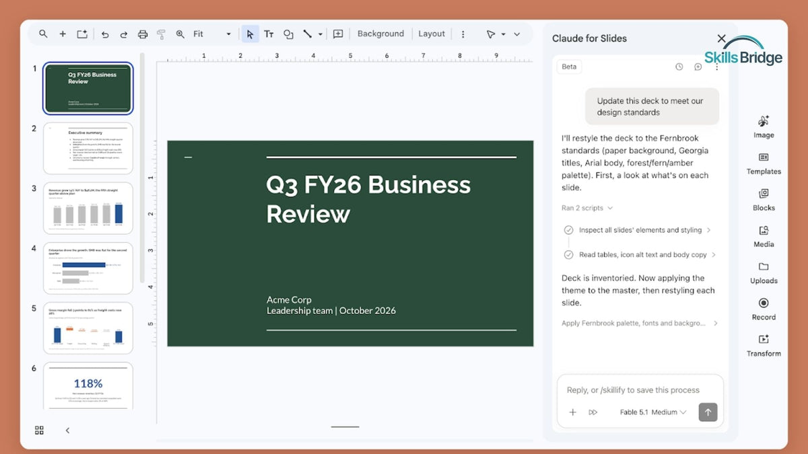Open the Blocks sidebar tool
This screenshot has height=454, width=808.
tap(764, 200)
